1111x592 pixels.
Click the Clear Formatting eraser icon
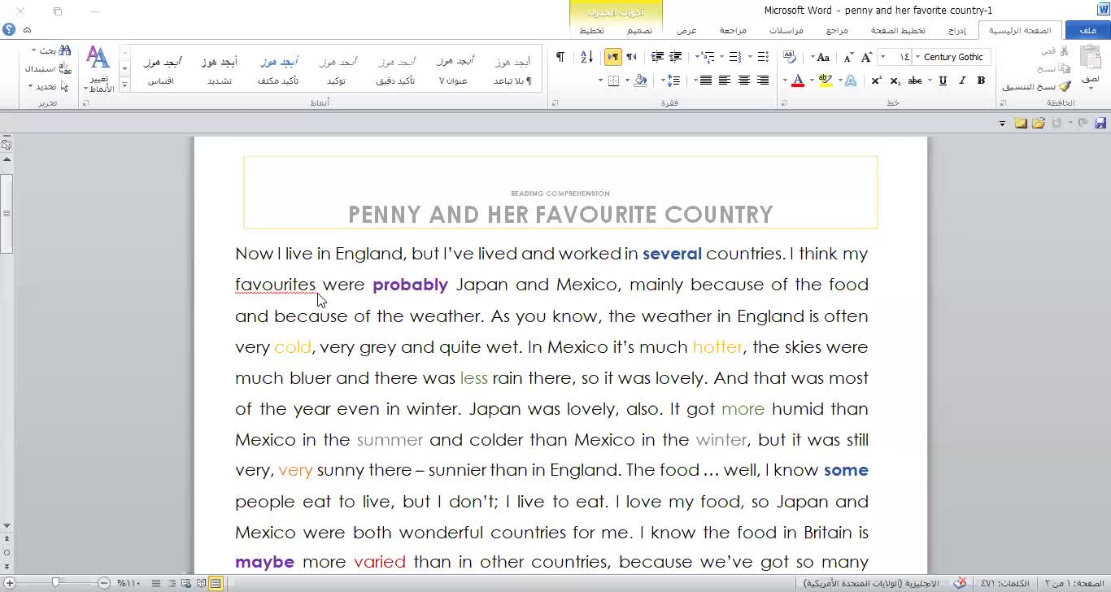click(789, 57)
